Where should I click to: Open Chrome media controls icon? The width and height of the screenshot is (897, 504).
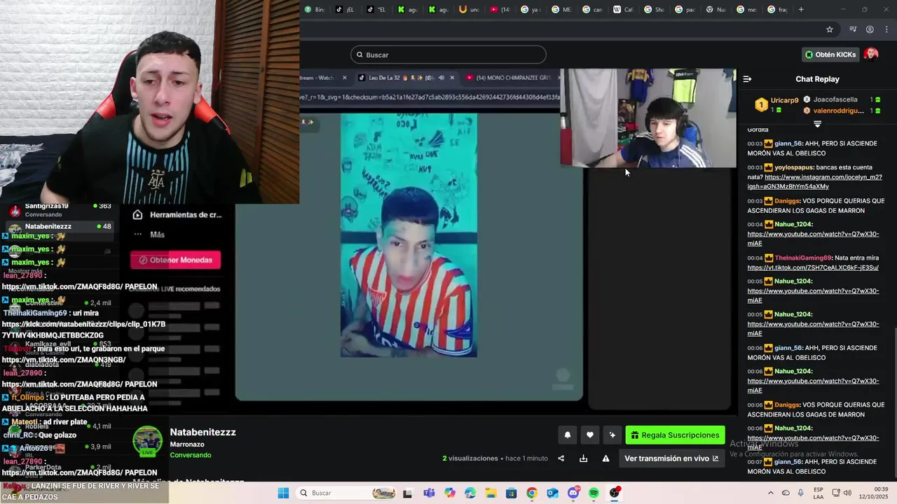point(853,29)
